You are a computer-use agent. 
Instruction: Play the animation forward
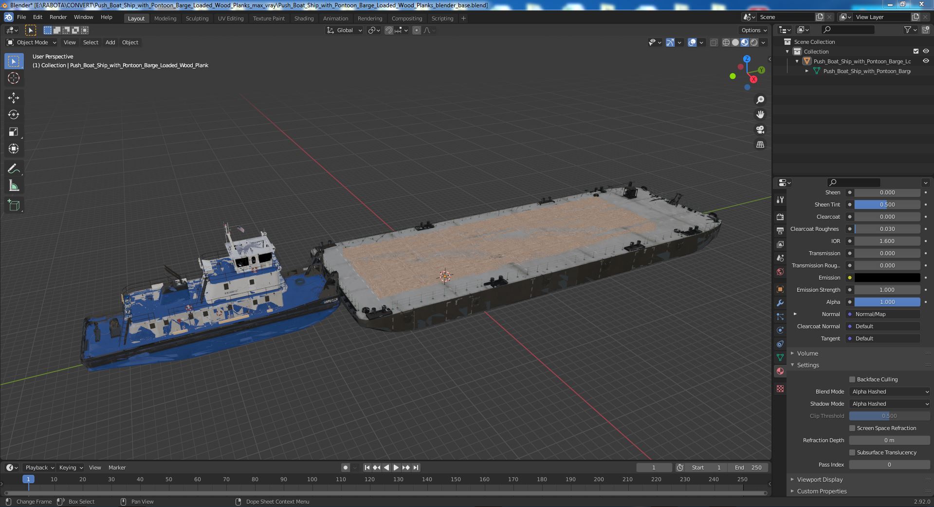[396, 468]
